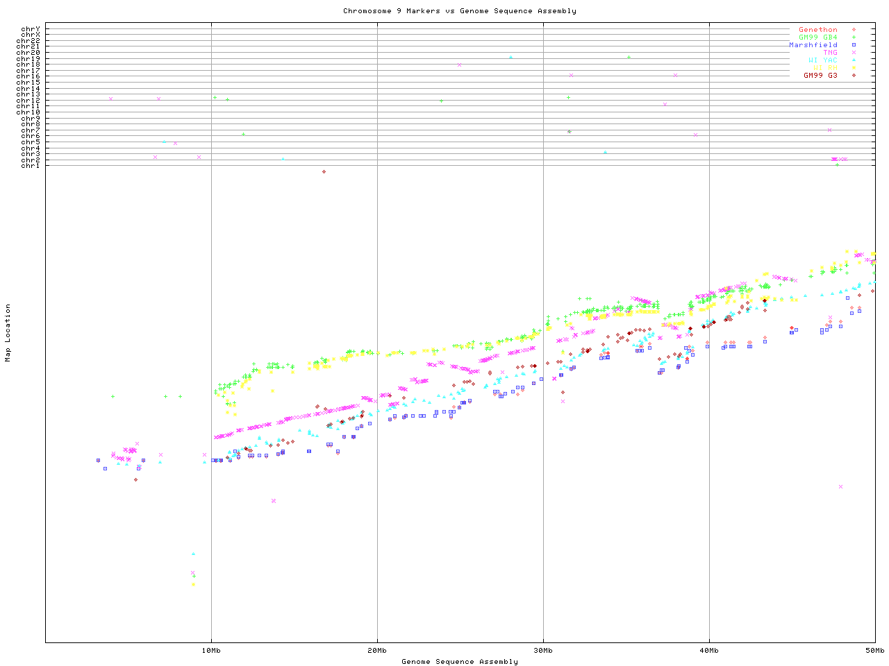Click the magenta X legend symbol for TNG
The width and height of the screenshot is (889, 666).
coord(854,53)
